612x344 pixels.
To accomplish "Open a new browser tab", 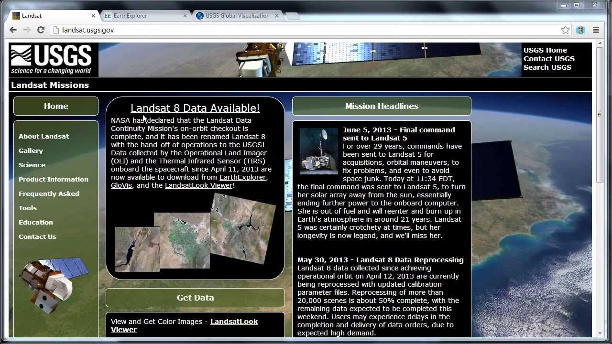I will point(292,16).
